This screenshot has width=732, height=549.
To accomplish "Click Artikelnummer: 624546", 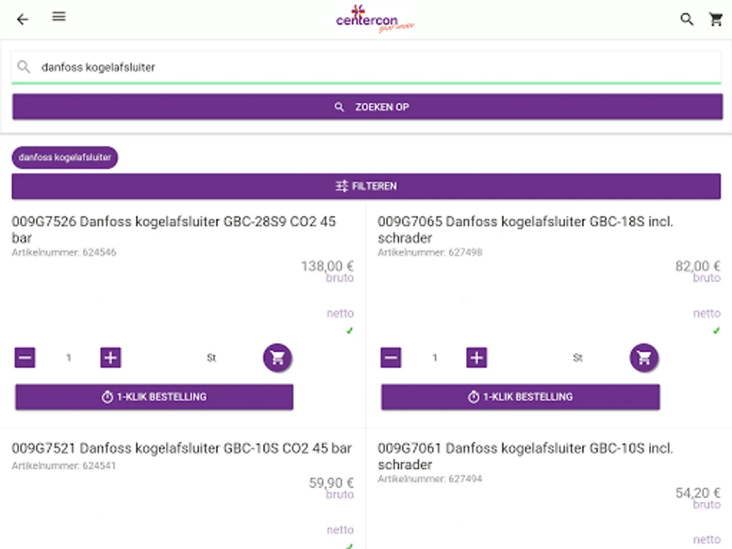I will point(64,252).
